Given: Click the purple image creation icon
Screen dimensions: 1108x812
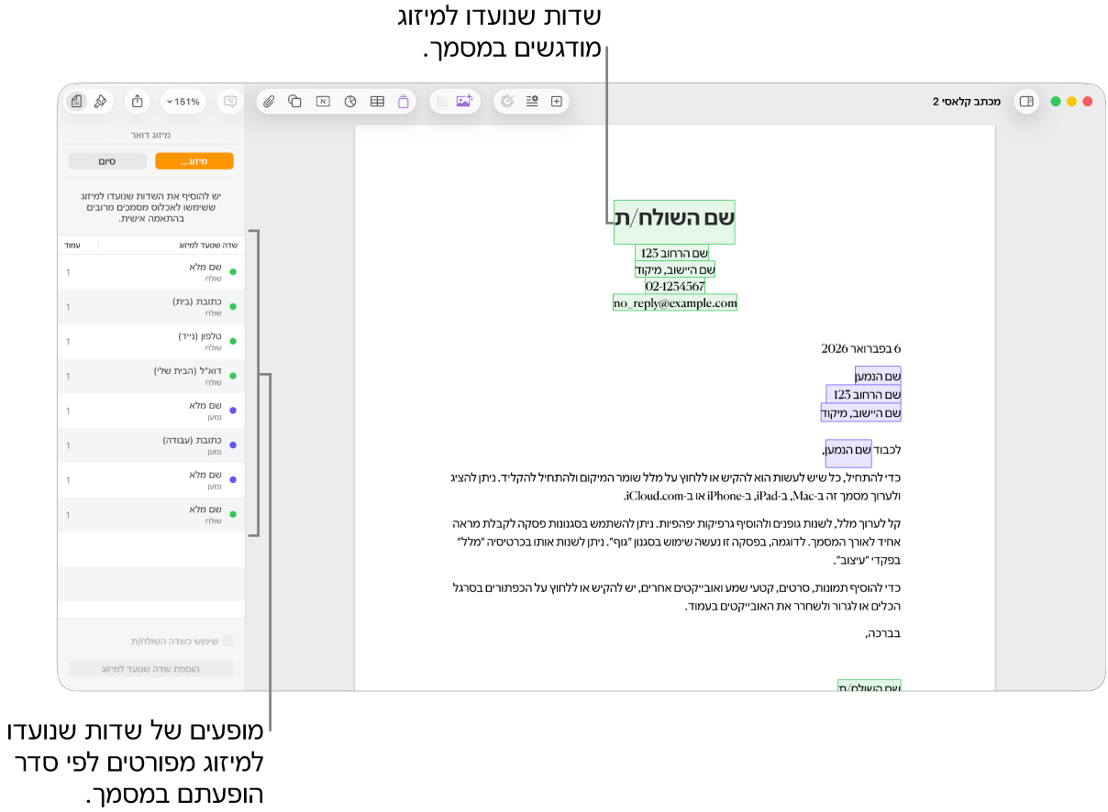Looking at the screenshot, I should 464,102.
